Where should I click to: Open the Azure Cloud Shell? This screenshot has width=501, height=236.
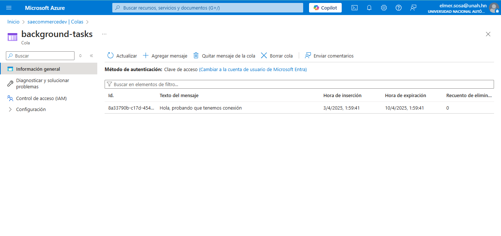tap(355, 7)
